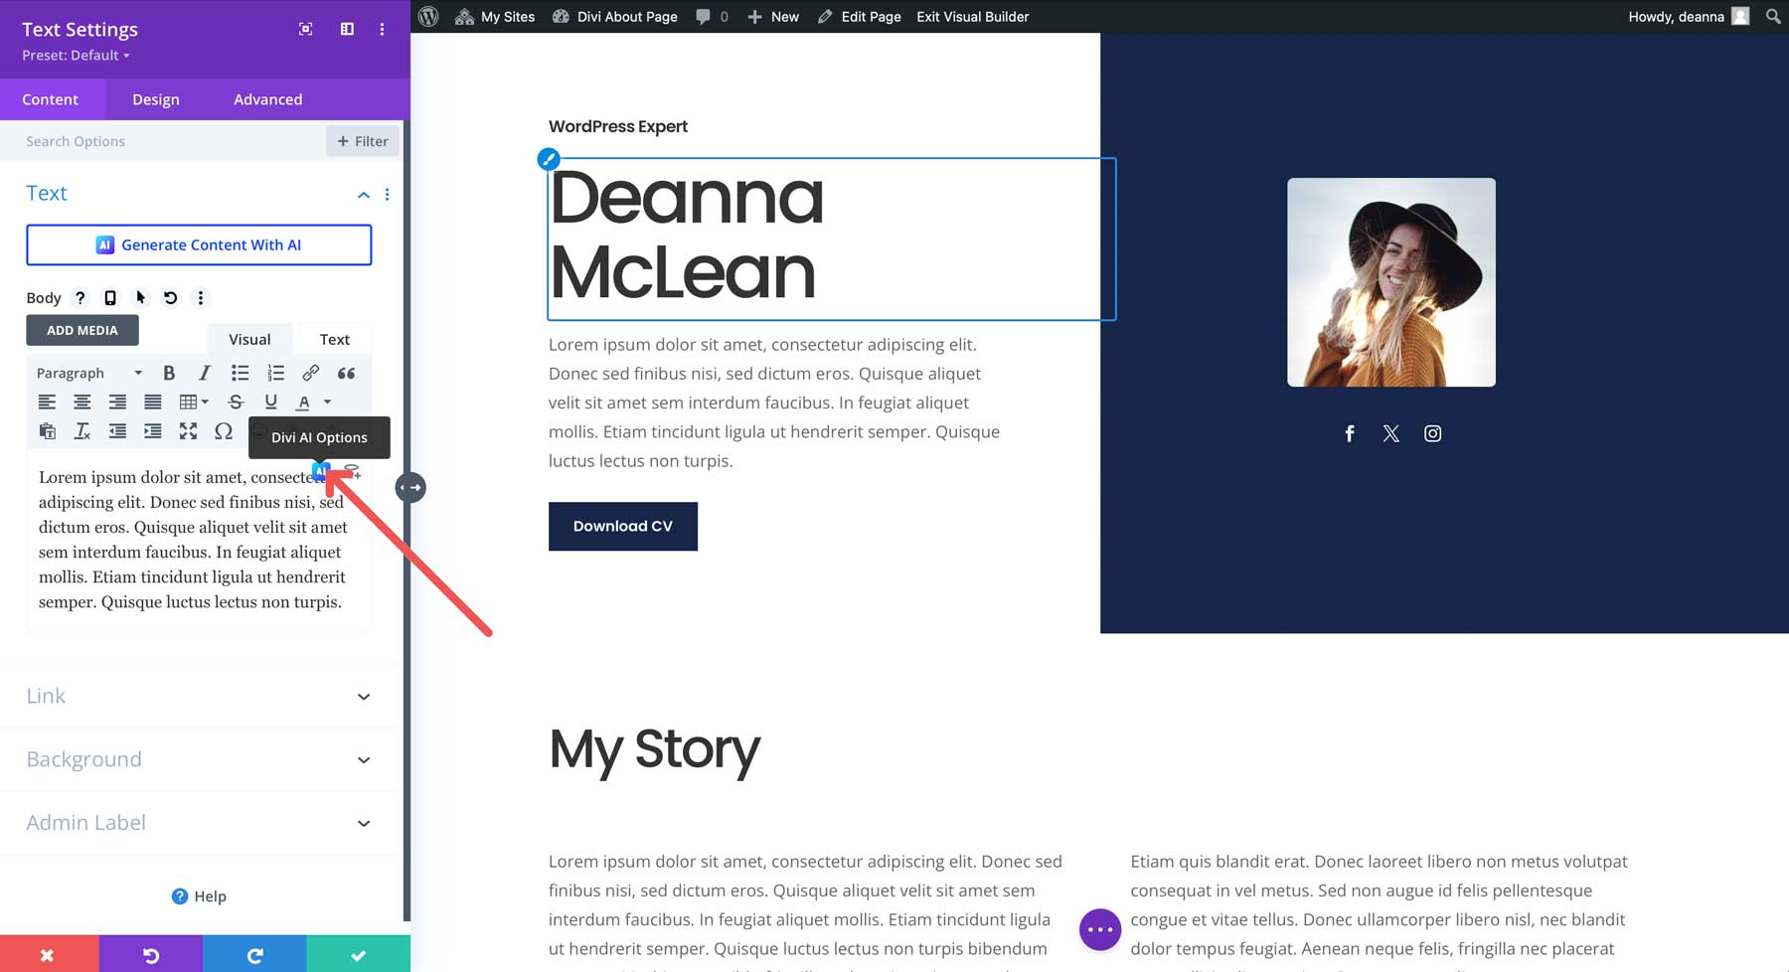Viewport: 1789px width, 972px height.
Task: Toggle responsive phone view for Body
Action: point(110,298)
